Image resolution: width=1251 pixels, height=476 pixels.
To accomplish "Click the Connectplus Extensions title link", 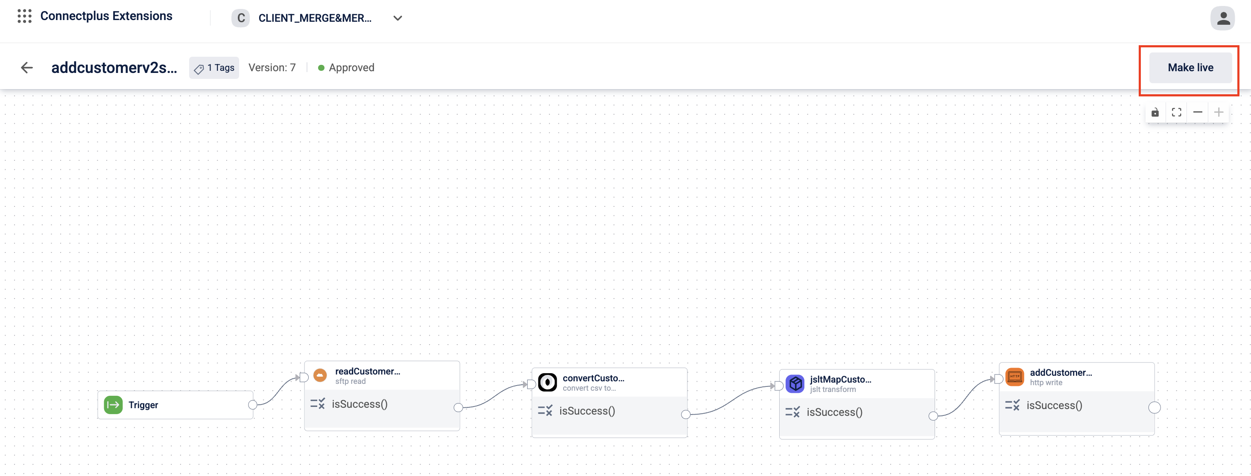I will point(106,16).
